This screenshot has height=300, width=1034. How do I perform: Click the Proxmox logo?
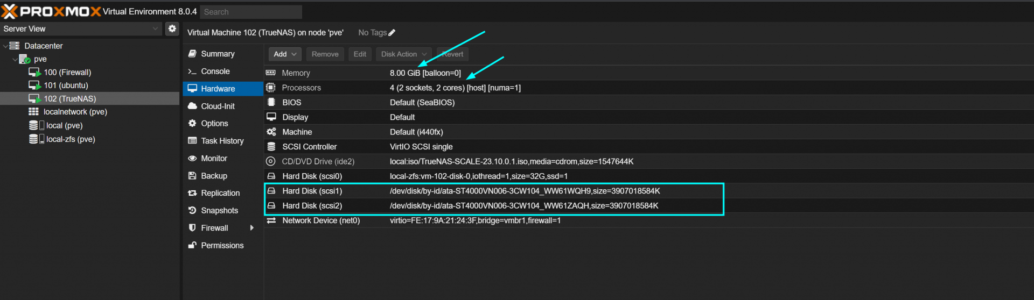pos(51,11)
